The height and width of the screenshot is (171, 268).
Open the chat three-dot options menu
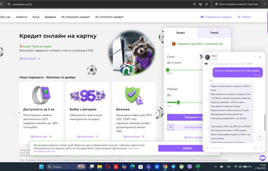coord(255,57)
